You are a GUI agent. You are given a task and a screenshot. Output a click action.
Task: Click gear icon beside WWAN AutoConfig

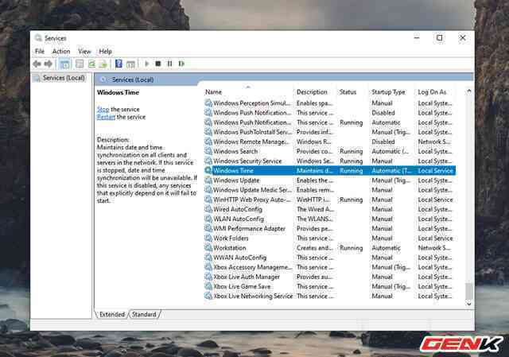tap(208, 258)
